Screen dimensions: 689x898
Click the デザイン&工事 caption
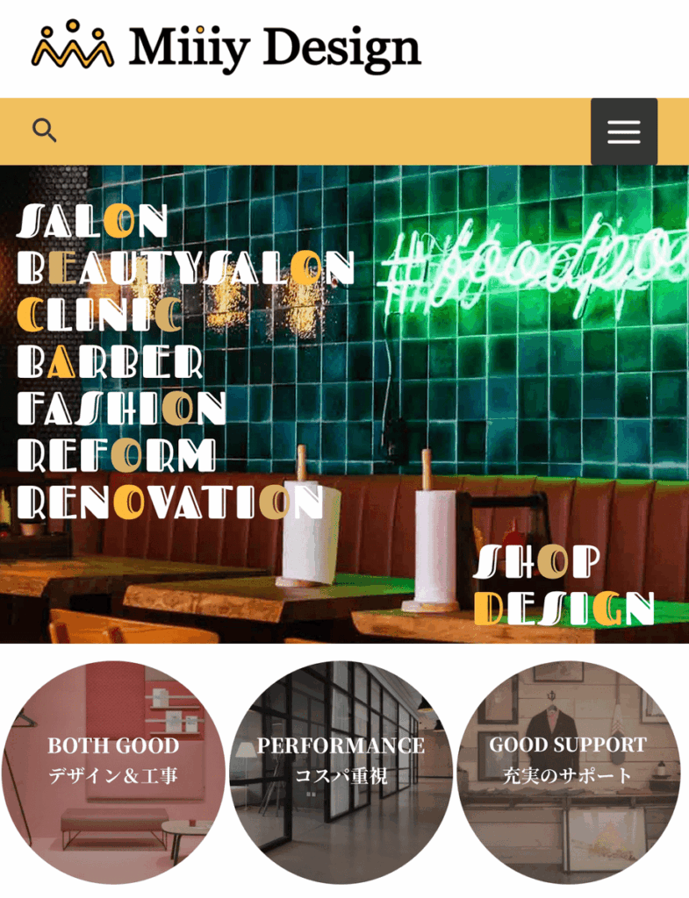(113, 776)
